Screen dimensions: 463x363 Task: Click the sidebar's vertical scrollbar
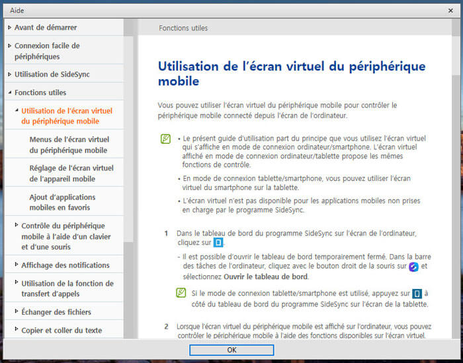(x=128, y=132)
